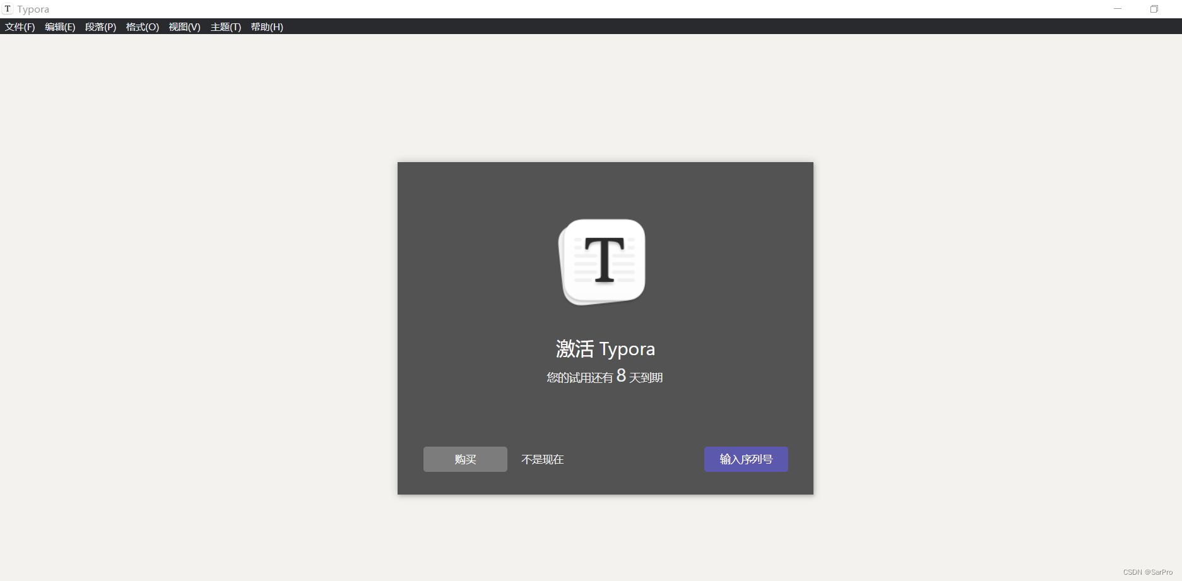Open the 文件(F) menu
Screen dimensions: 1182x581
point(20,27)
